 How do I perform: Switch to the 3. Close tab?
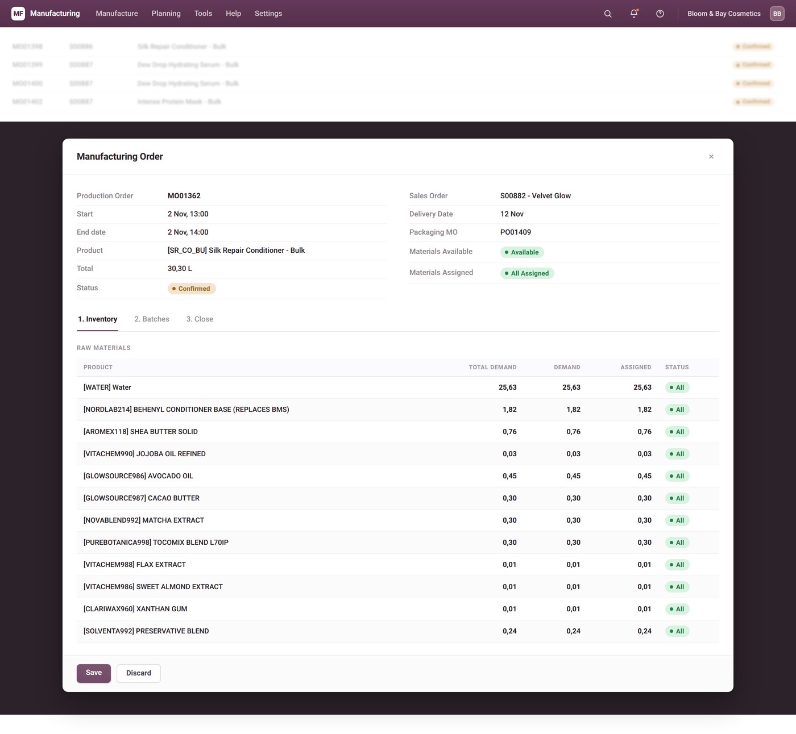tap(200, 319)
